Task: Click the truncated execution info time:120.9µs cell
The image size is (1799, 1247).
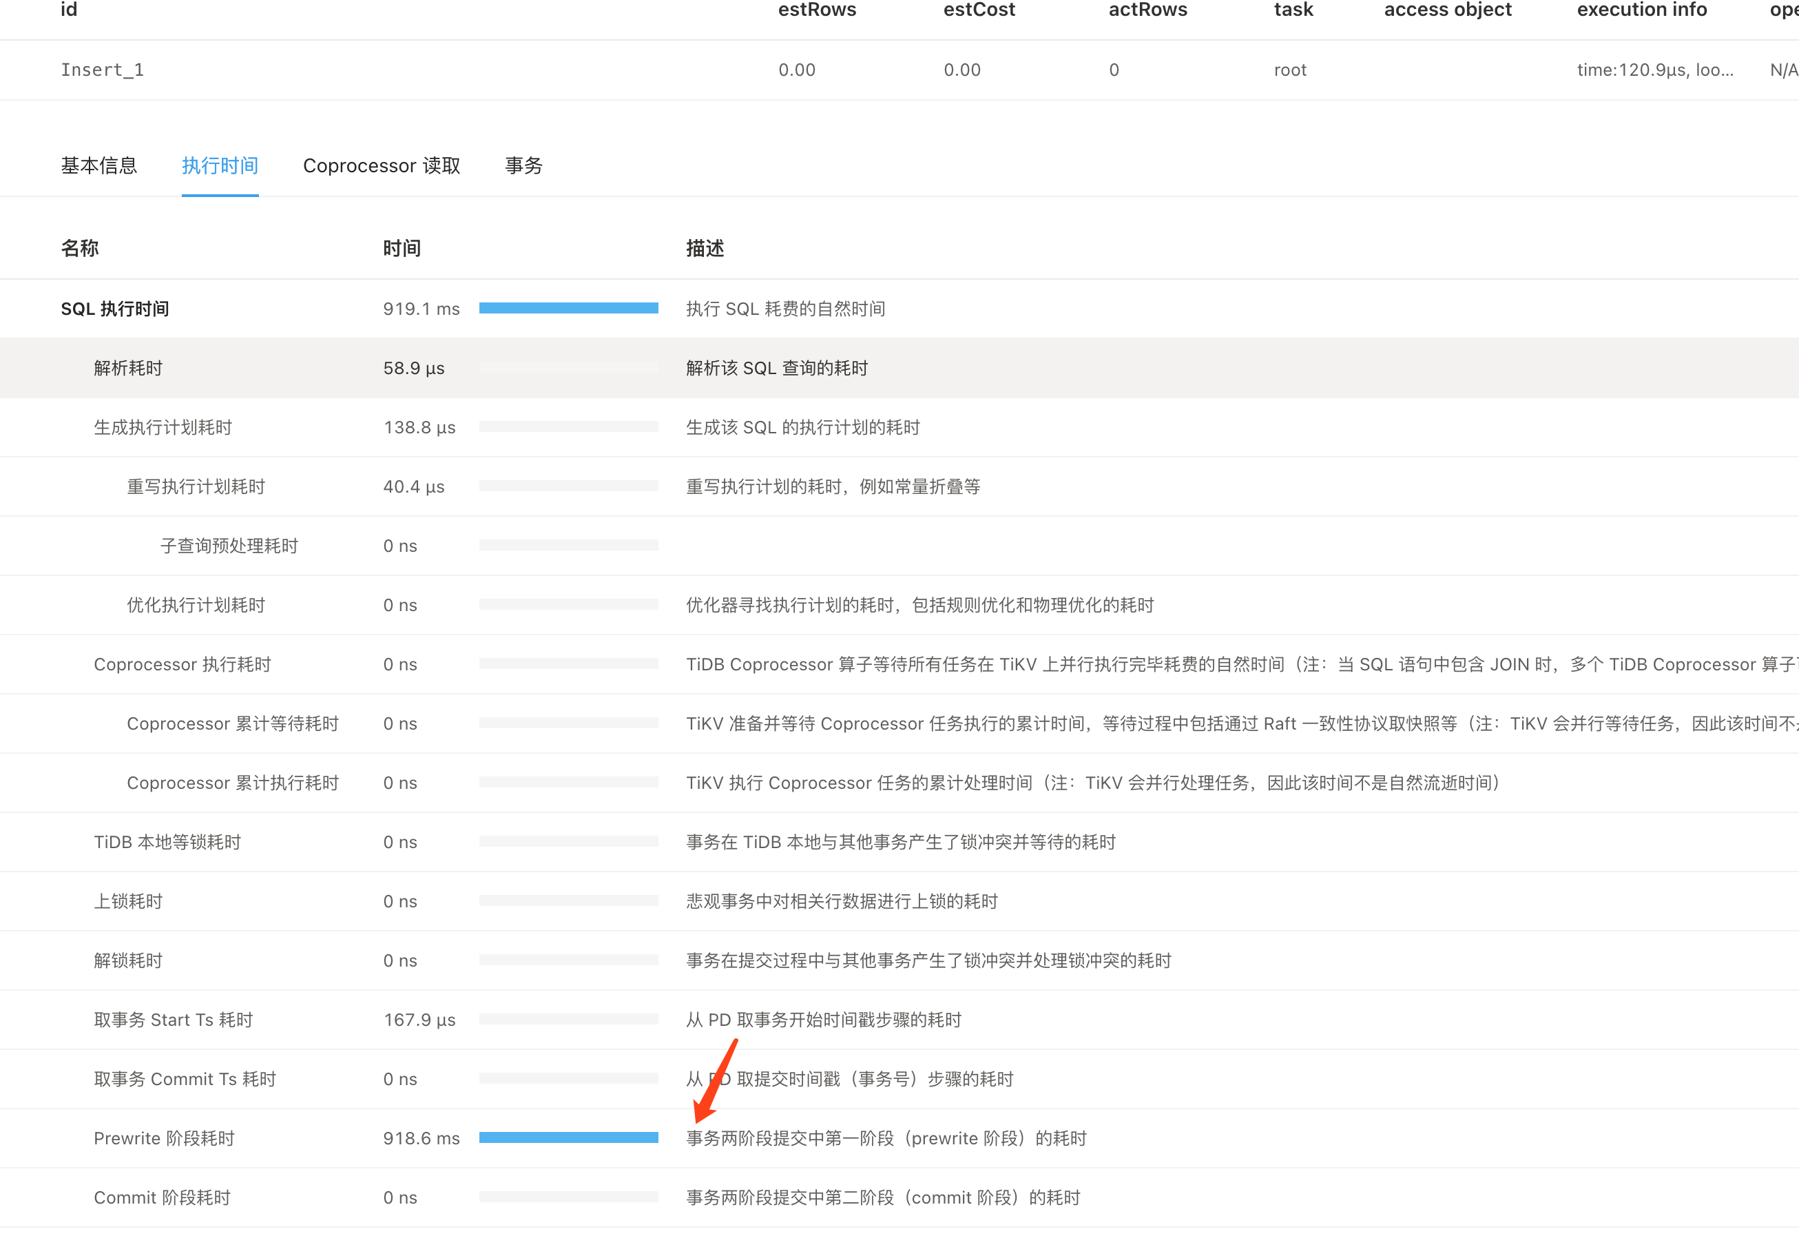Action: point(1655,70)
